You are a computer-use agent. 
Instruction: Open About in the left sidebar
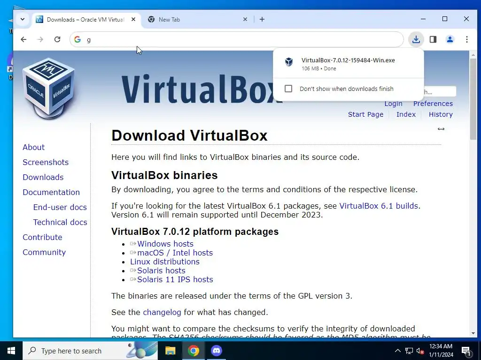click(x=34, y=147)
